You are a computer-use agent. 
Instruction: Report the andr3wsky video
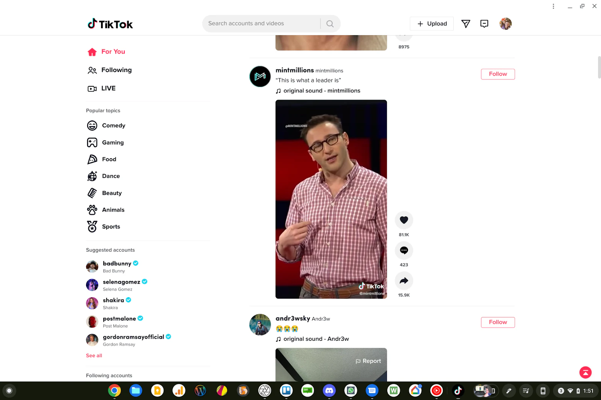(x=368, y=361)
